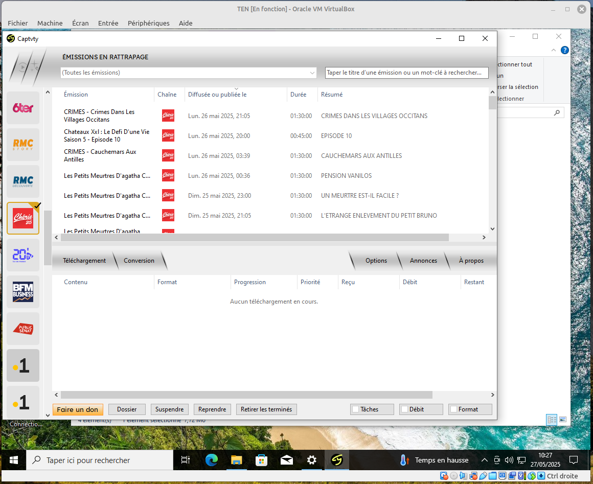Select the Public Sénat channel icon
Viewport: 593px width, 484px height.
[x=23, y=329]
